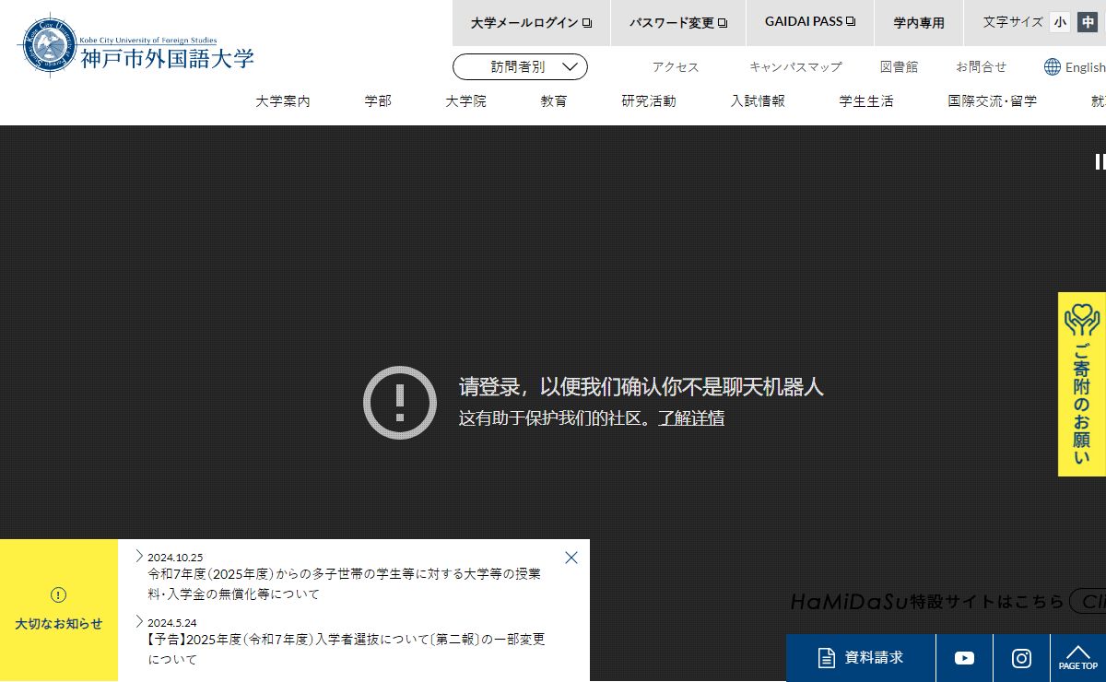This screenshot has height=682, width=1106.
Task: Go to the 図書館 page
Action: click(899, 67)
